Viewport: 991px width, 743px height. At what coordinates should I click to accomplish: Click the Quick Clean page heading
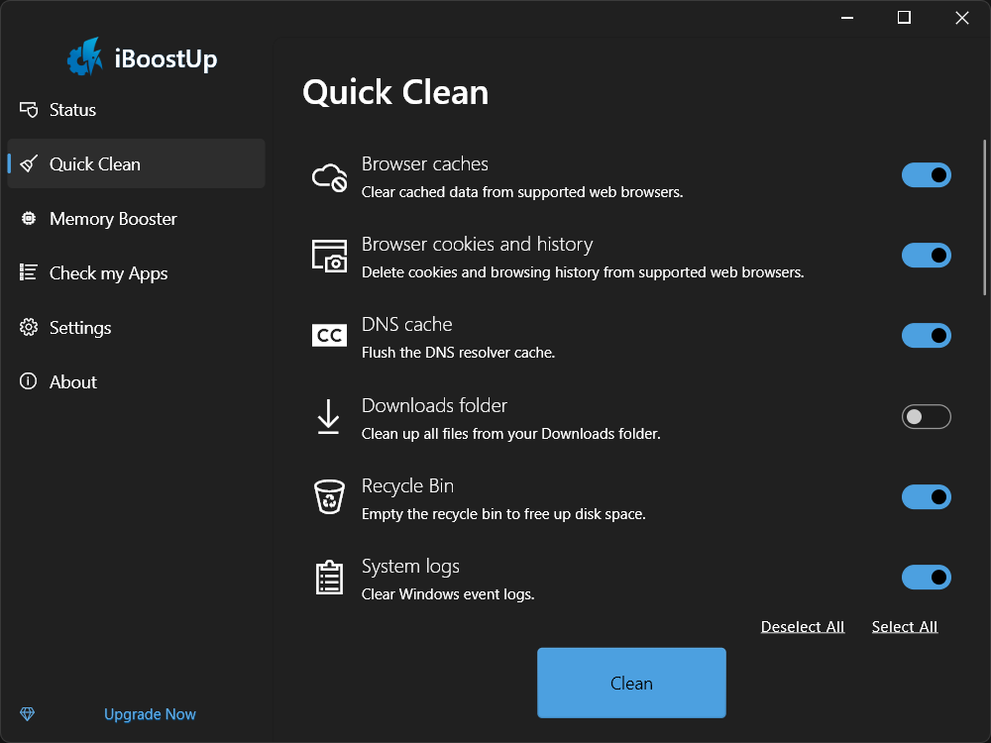point(395,93)
